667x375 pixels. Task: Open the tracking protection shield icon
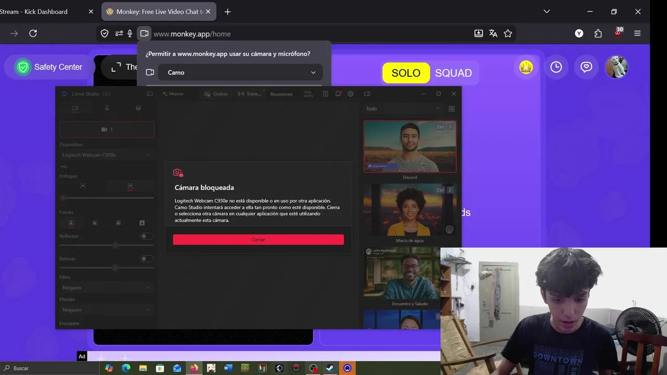point(105,33)
